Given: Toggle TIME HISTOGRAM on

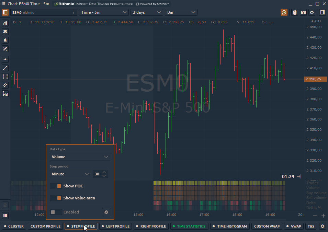Looking at the screenshot, I should (x=230, y=226).
